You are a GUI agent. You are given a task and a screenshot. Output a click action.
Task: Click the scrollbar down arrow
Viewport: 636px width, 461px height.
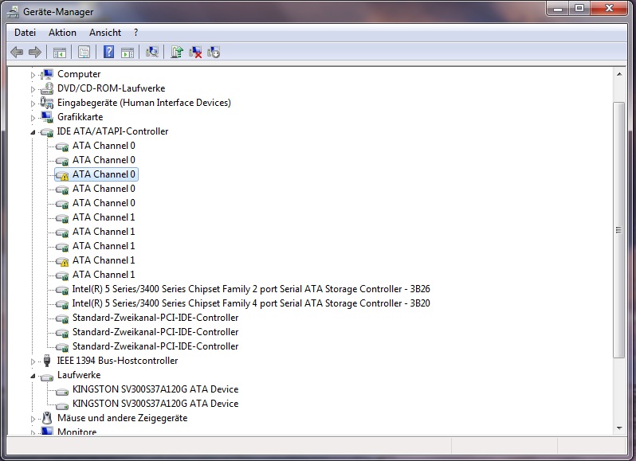619,428
